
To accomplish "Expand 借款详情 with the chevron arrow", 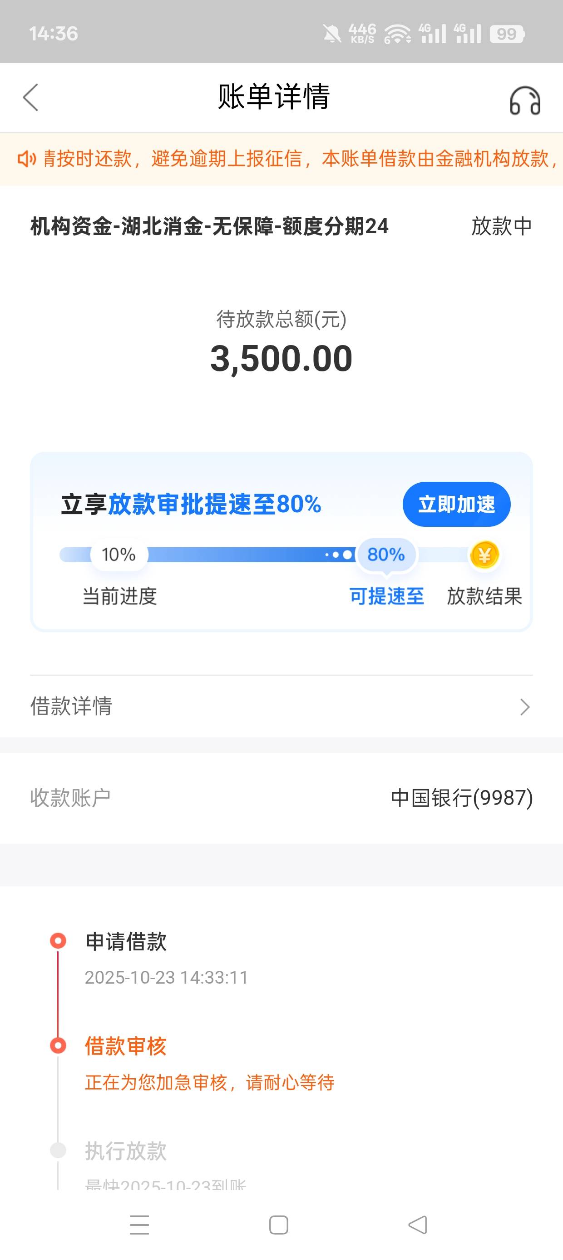I will click(x=525, y=707).
